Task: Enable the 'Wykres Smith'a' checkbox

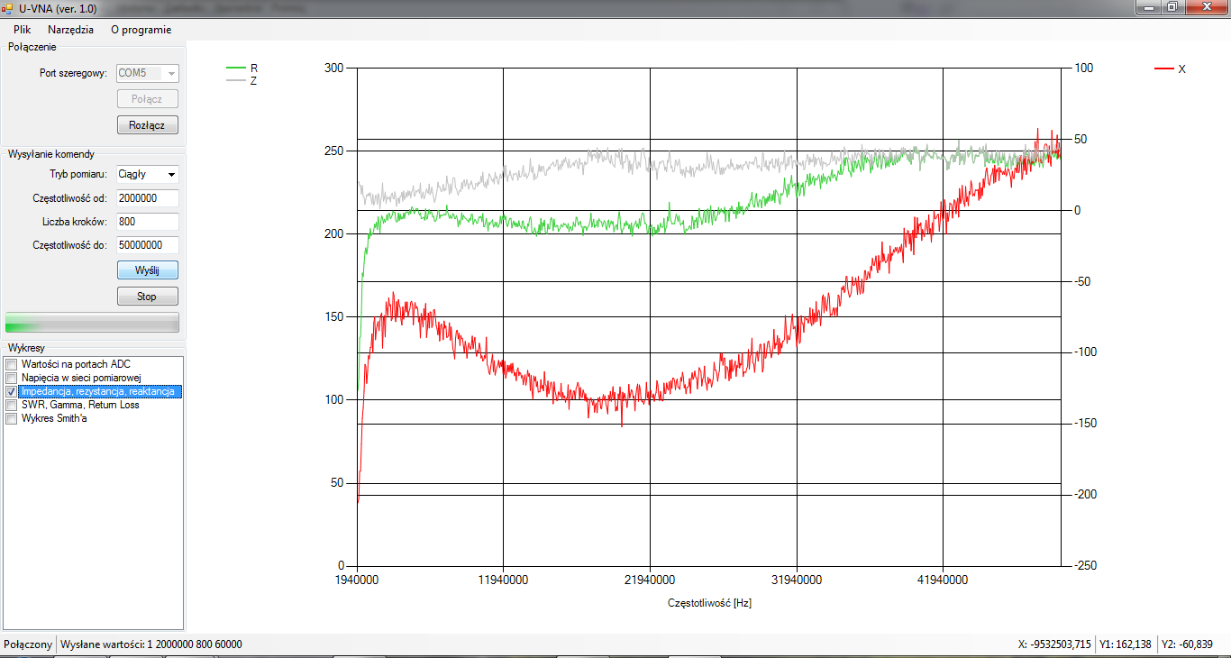Action: 12,419
